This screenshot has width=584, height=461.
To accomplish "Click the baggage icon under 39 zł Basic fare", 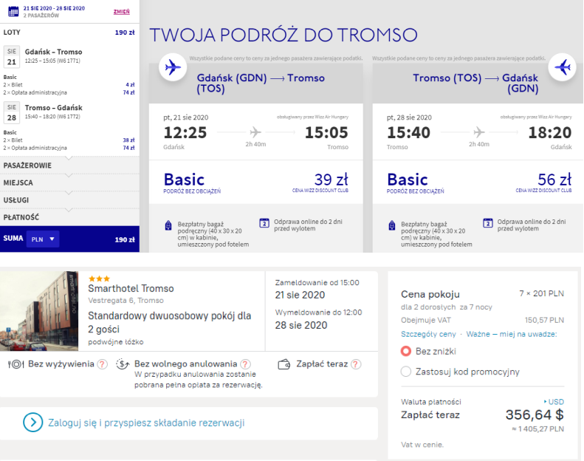I will point(168,226).
